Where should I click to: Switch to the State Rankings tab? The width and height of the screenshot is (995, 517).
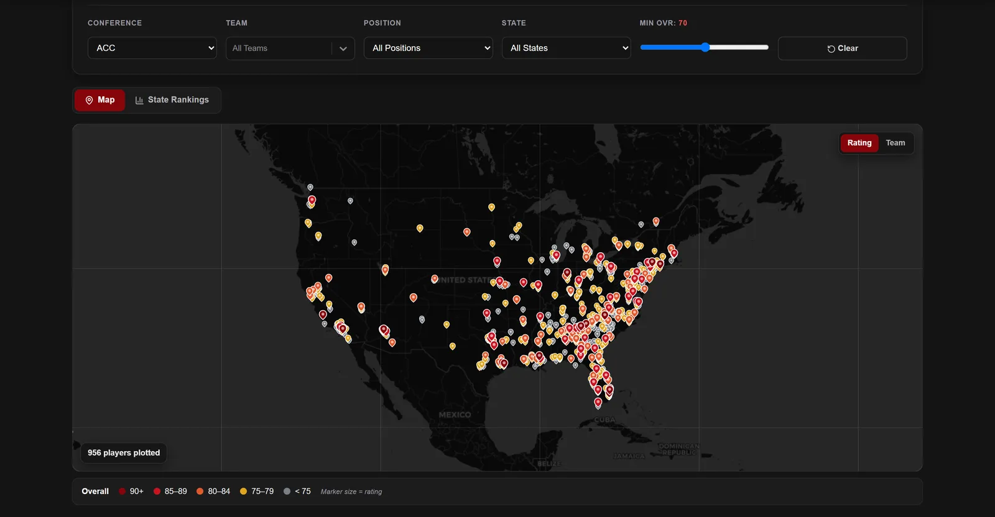173,100
